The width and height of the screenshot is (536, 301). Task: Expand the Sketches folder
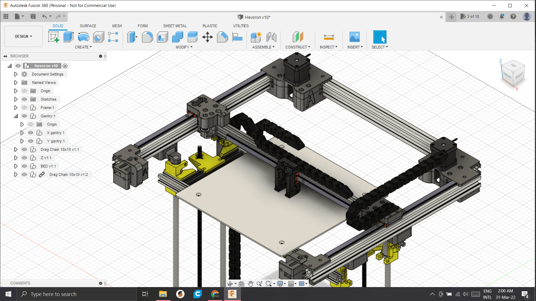(16, 99)
